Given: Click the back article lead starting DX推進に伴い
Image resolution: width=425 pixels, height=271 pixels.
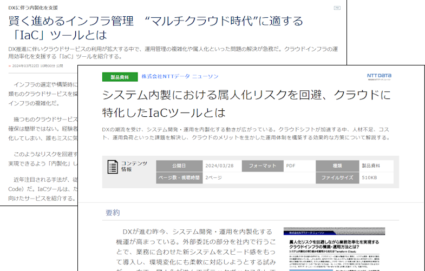Looking at the screenshot, I should (173, 52).
